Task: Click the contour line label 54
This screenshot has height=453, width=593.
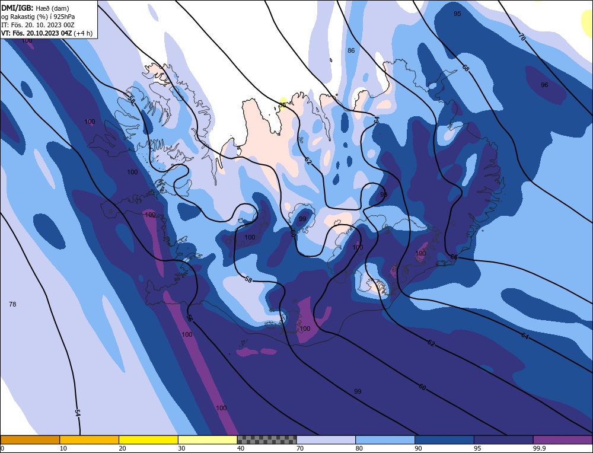Action: point(78,413)
